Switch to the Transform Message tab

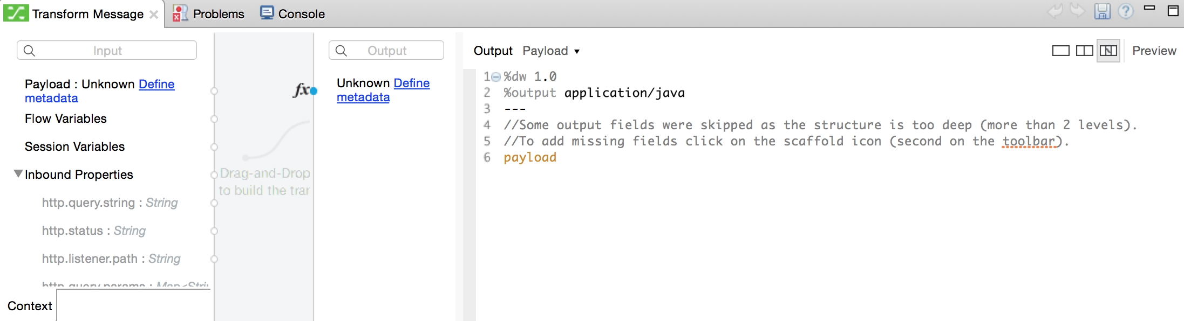click(x=87, y=14)
